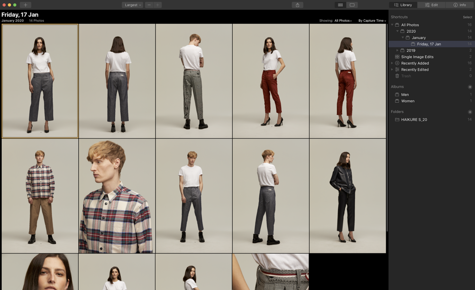Viewport: 475px width, 290px height.
Task: Open the Women album
Action: point(407,101)
